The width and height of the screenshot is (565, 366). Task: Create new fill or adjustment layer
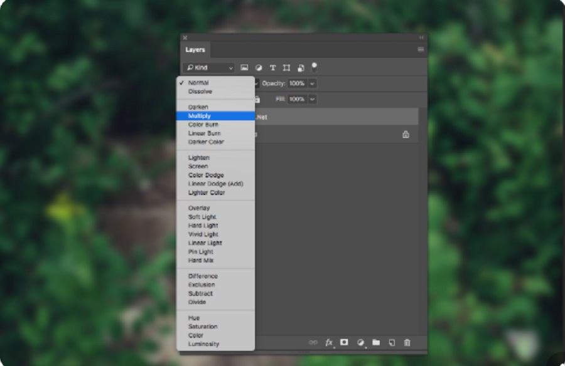(360, 342)
